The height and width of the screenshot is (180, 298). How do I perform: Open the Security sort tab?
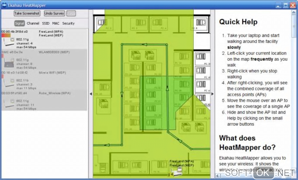coord(68,23)
